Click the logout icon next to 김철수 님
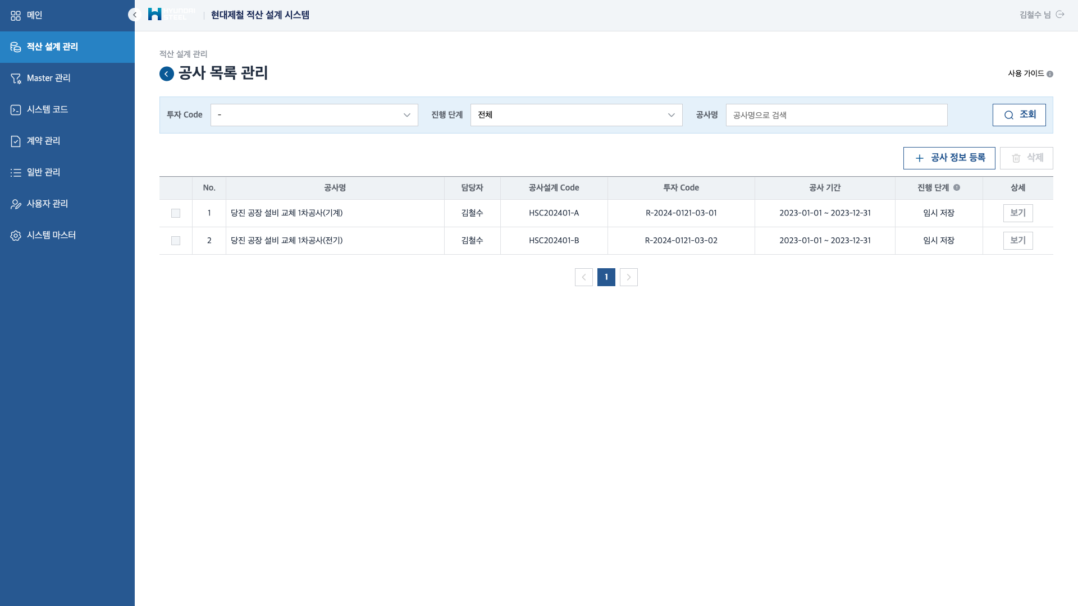Viewport: 1078px width, 606px height. pos(1060,15)
